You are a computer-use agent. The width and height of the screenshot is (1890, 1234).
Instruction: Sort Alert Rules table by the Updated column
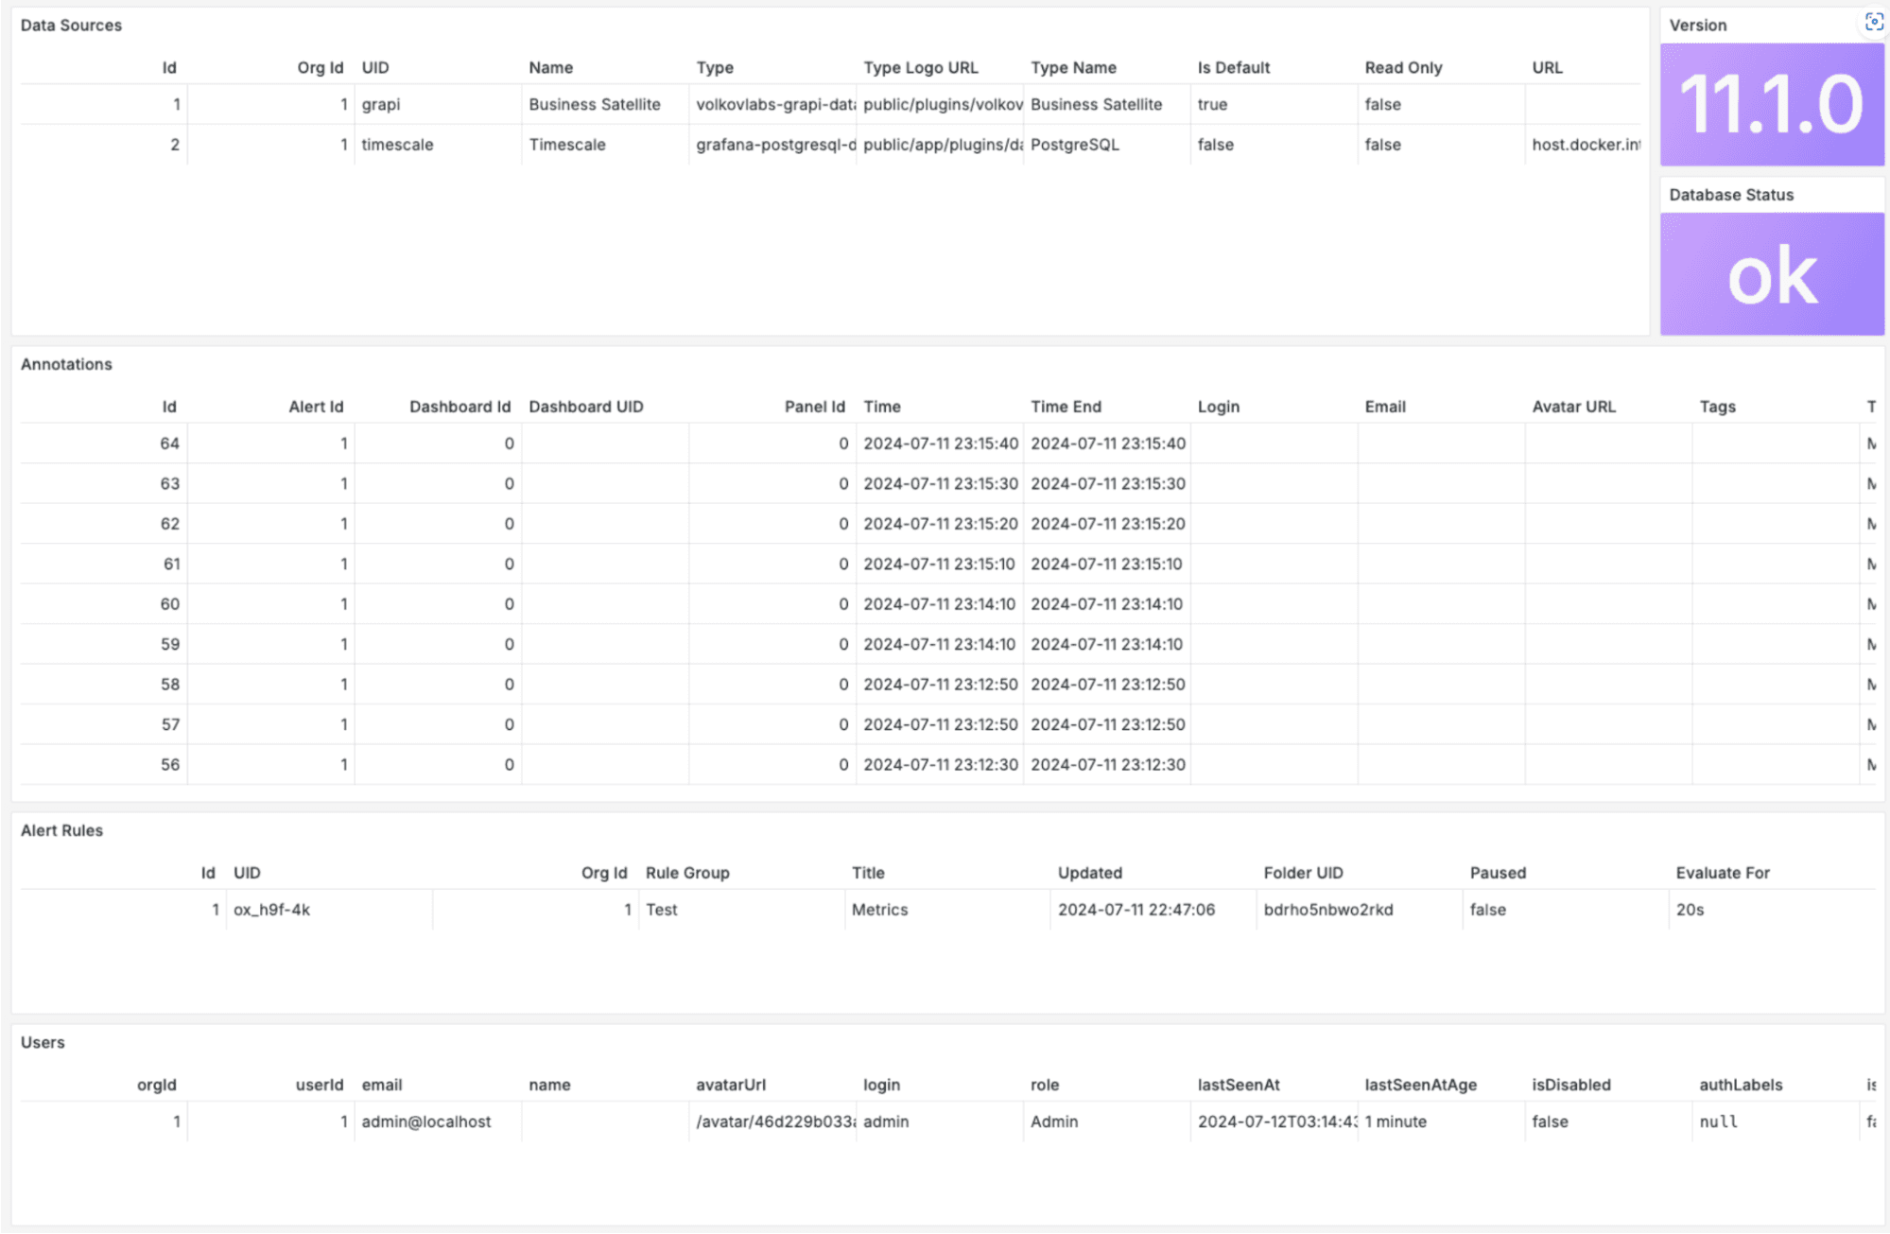tap(1089, 872)
